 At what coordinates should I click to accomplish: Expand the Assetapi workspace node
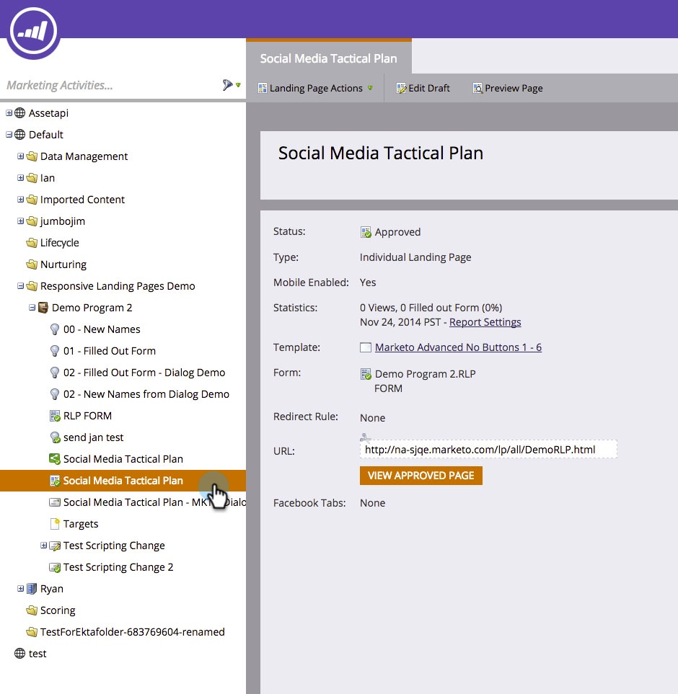pyautogui.click(x=9, y=113)
